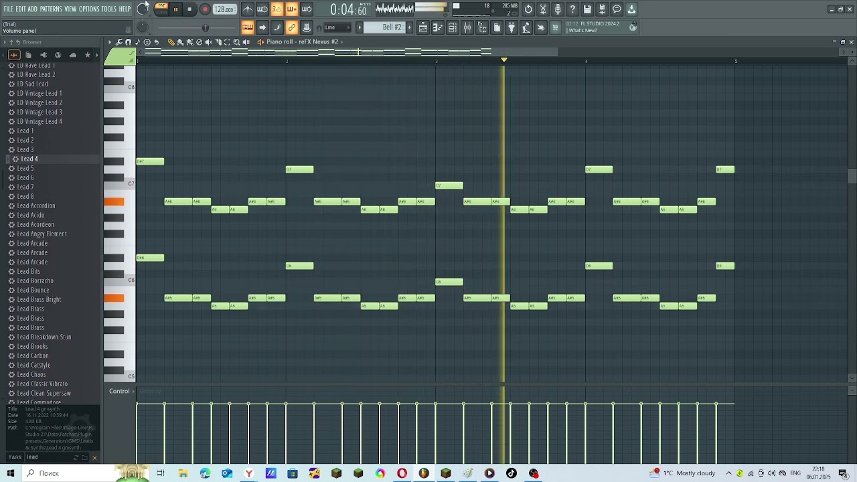Click the main pitch knob
The image size is (857, 482).
(x=143, y=27)
